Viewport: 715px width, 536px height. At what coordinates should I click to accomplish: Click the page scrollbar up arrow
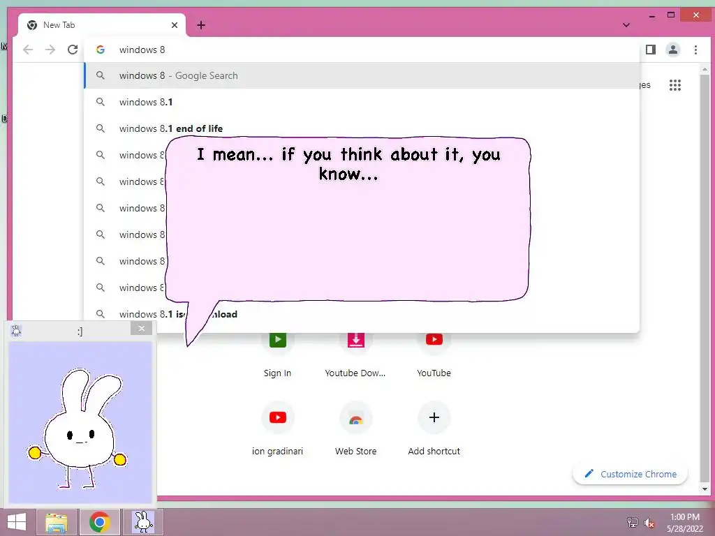coord(705,70)
